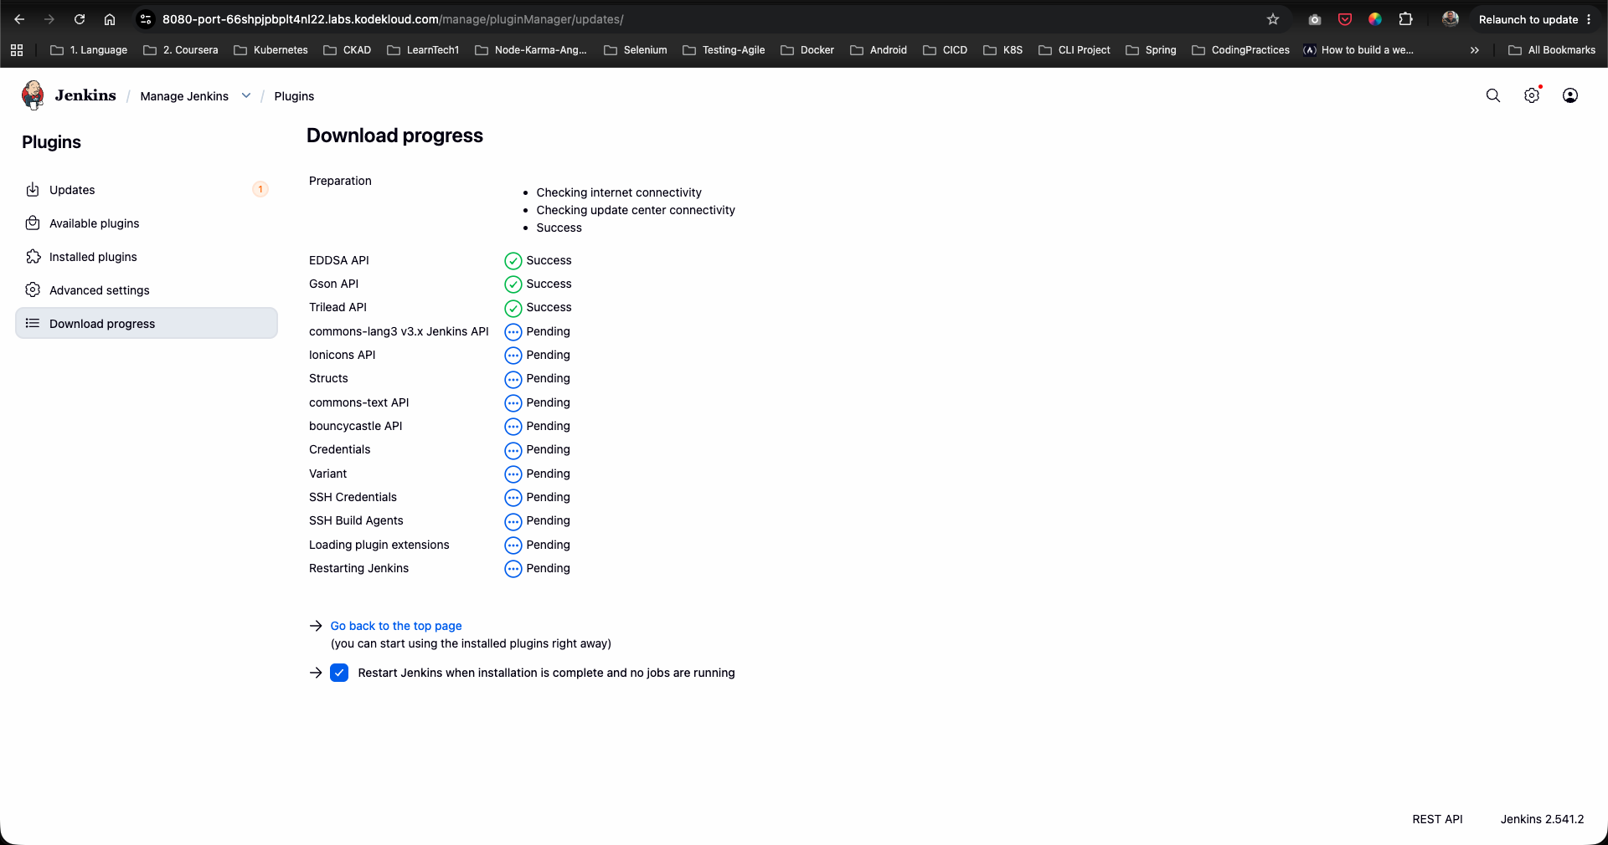
Task: Select Available plugins in sidebar
Action: click(x=147, y=223)
